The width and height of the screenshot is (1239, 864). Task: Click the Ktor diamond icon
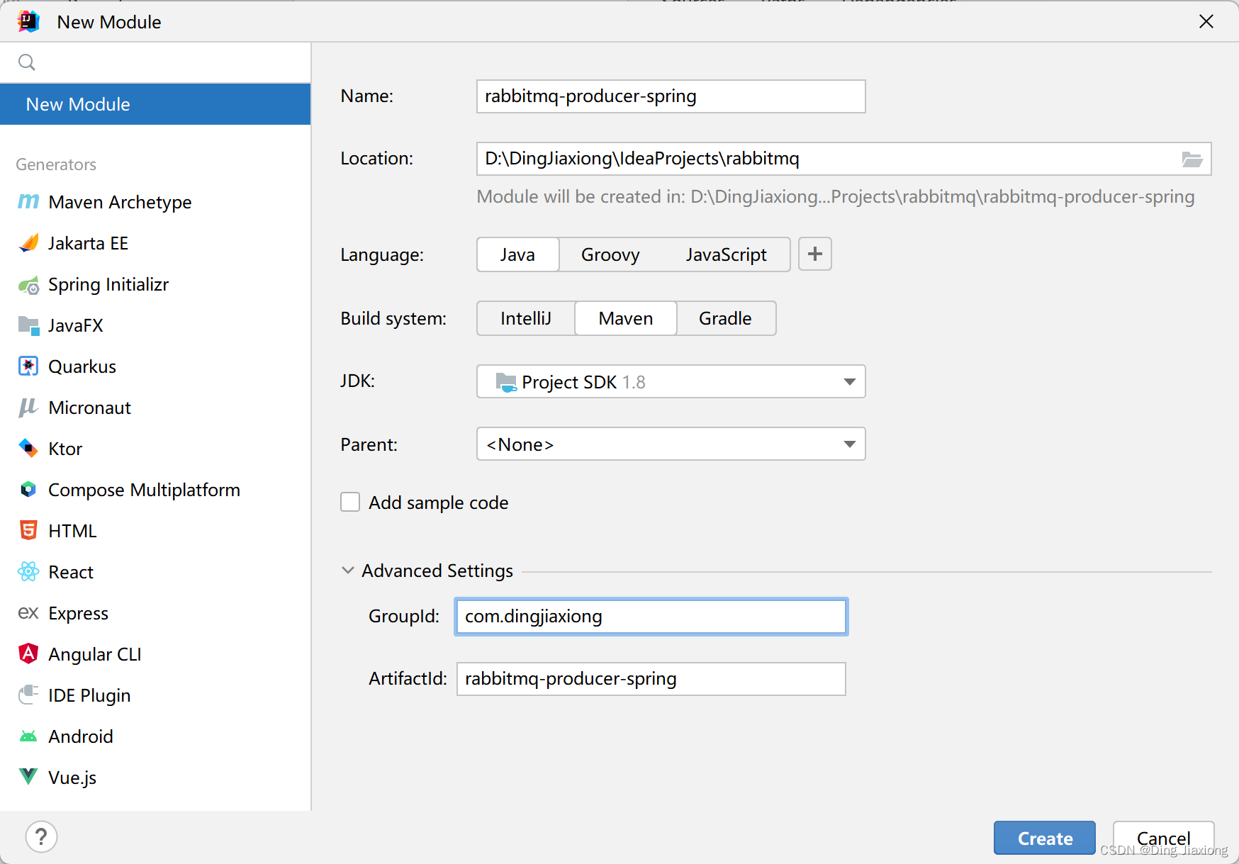click(x=28, y=449)
